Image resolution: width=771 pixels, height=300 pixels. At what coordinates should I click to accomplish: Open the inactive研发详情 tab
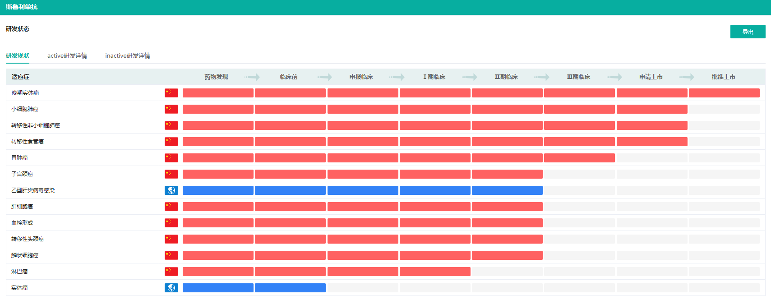[x=128, y=55]
